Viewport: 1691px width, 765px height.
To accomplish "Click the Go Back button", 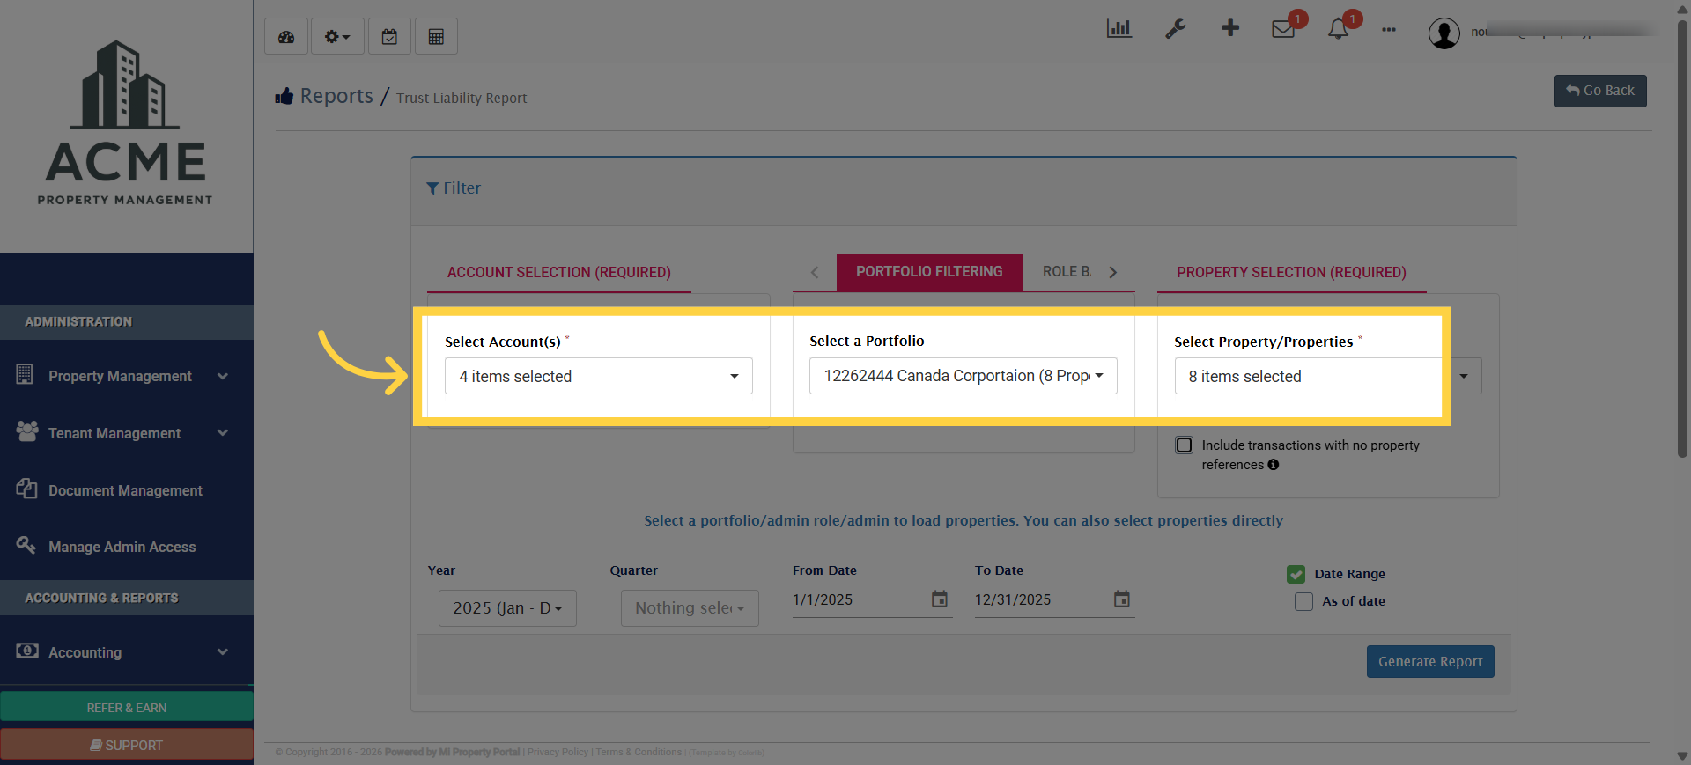I will (1600, 91).
